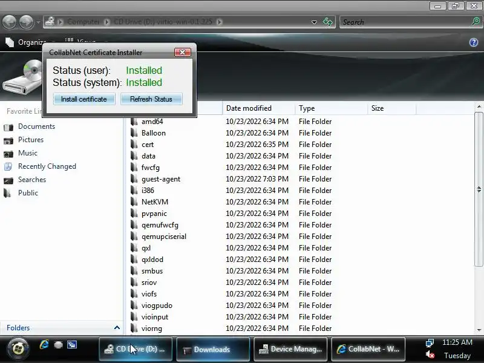Click the muted volume tray icon
The image size is (484, 363).
(430, 355)
